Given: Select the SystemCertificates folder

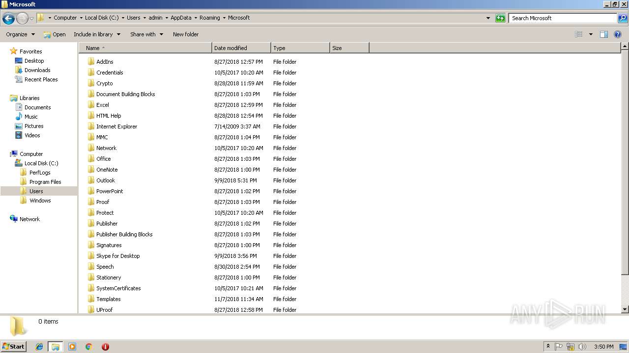Looking at the screenshot, I should (x=118, y=288).
